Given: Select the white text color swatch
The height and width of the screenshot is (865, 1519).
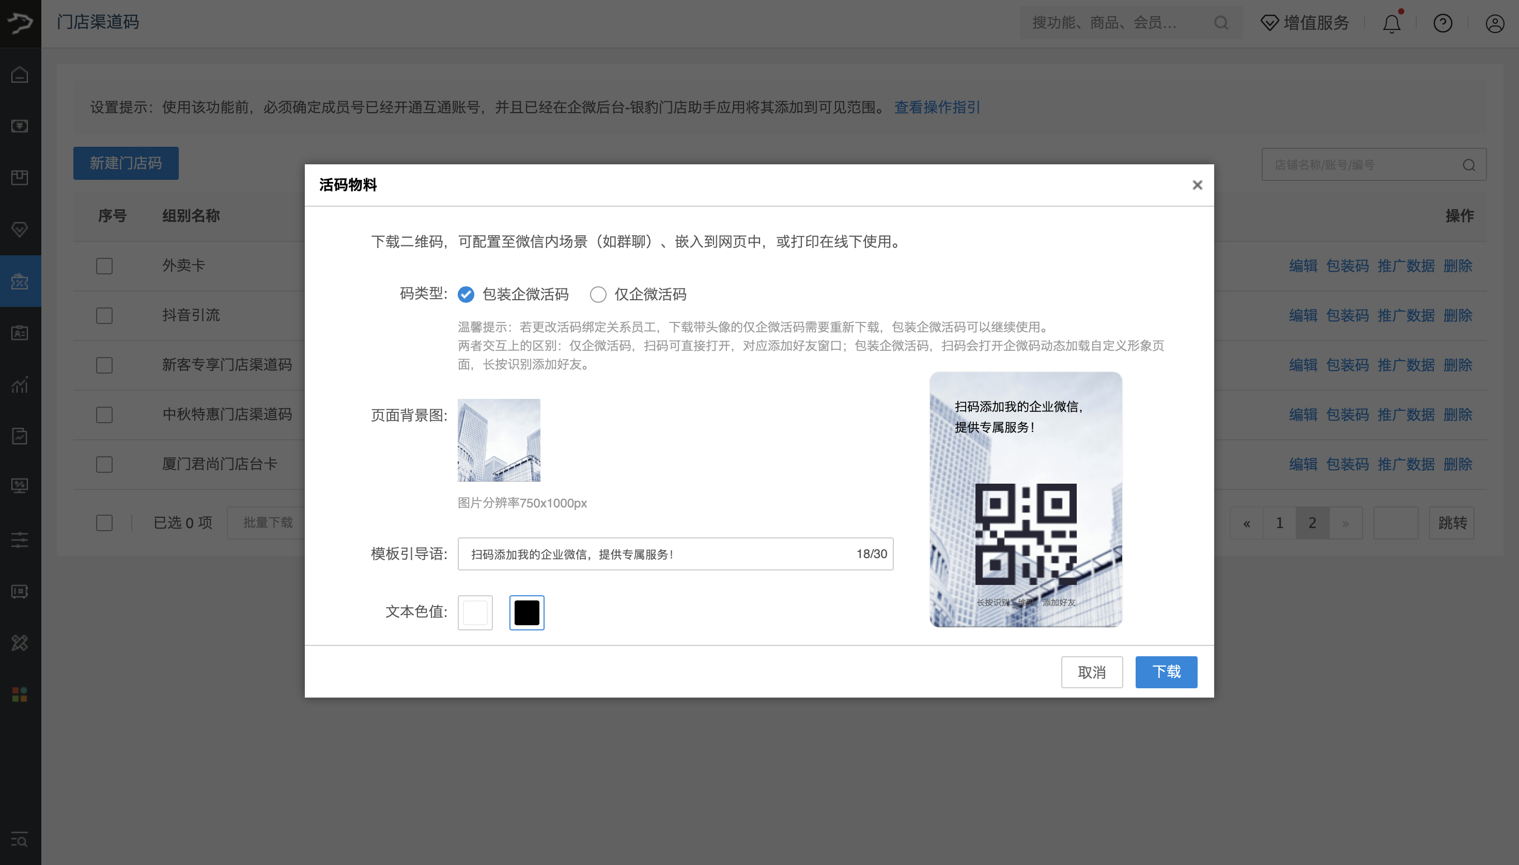Looking at the screenshot, I should 475,612.
